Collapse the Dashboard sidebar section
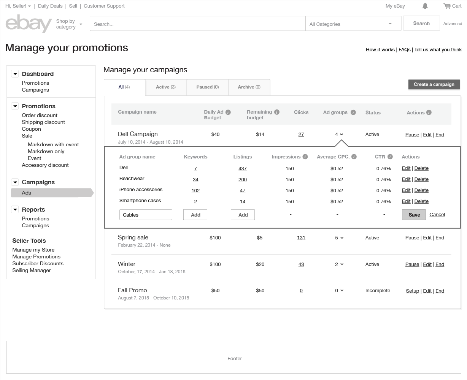Image resolution: width=467 pixels, height=380 pixels. [15, 74]
